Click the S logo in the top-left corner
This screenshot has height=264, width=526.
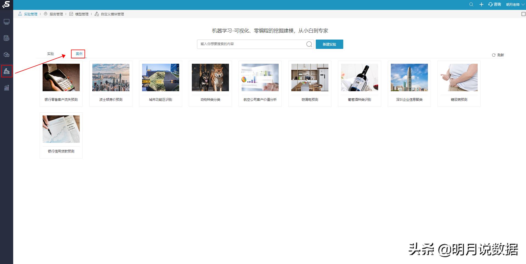tap(6, 5)
